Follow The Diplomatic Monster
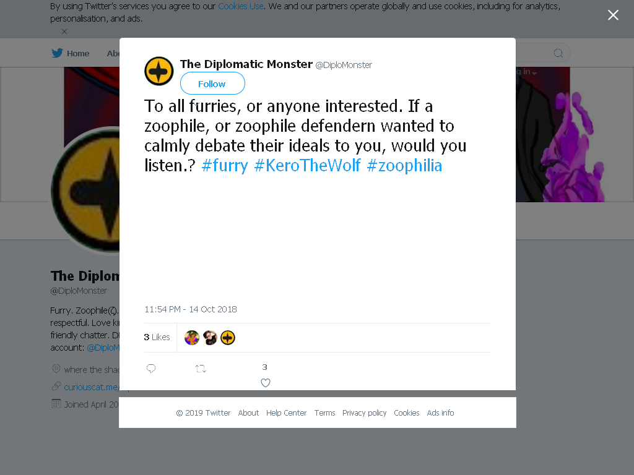The width and height of the screenshot is (634, 475). click(x=212, y=83)
